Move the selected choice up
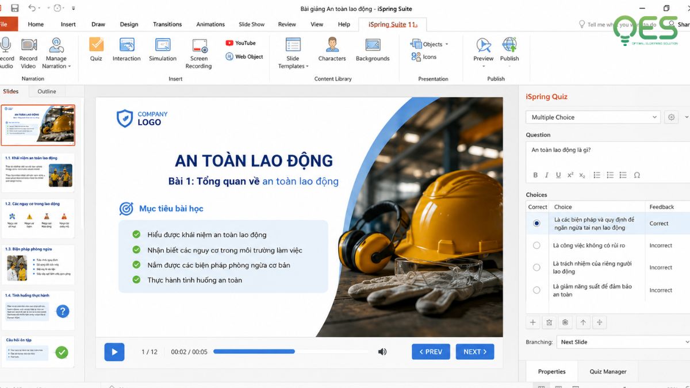 (x=583, y=322)
